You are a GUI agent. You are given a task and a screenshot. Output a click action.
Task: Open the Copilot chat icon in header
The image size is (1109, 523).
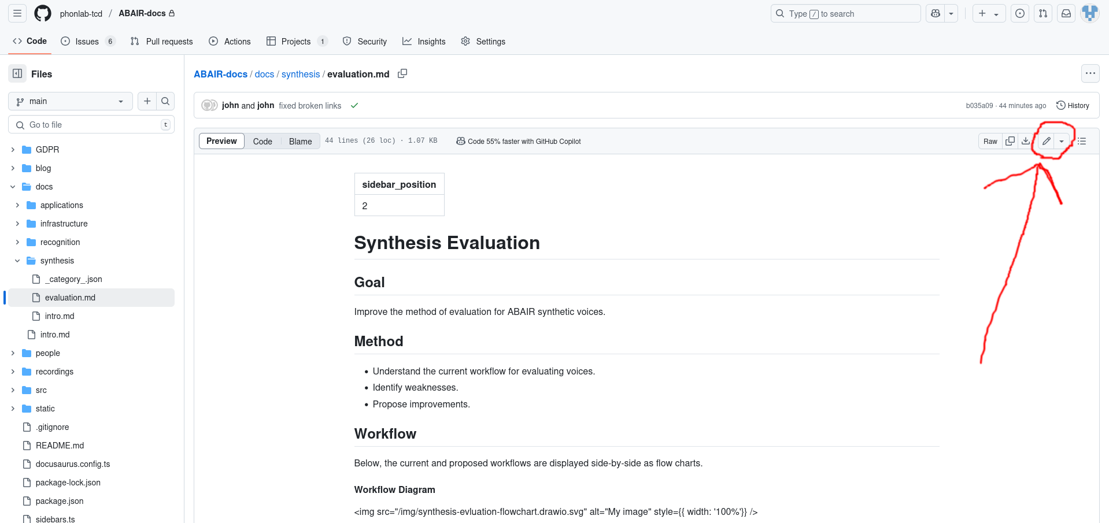point(936,13)
